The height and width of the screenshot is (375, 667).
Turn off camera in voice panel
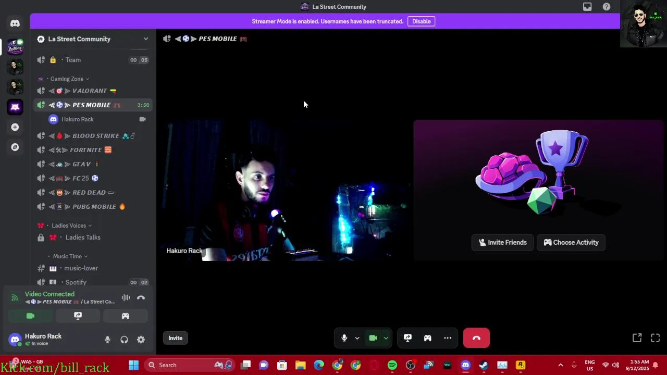(30, 316)
